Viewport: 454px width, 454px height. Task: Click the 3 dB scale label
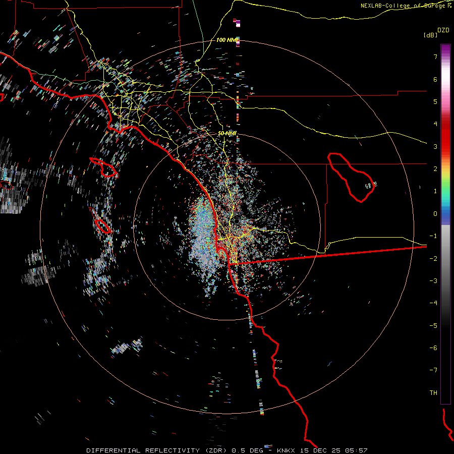(x=435, y=146)
